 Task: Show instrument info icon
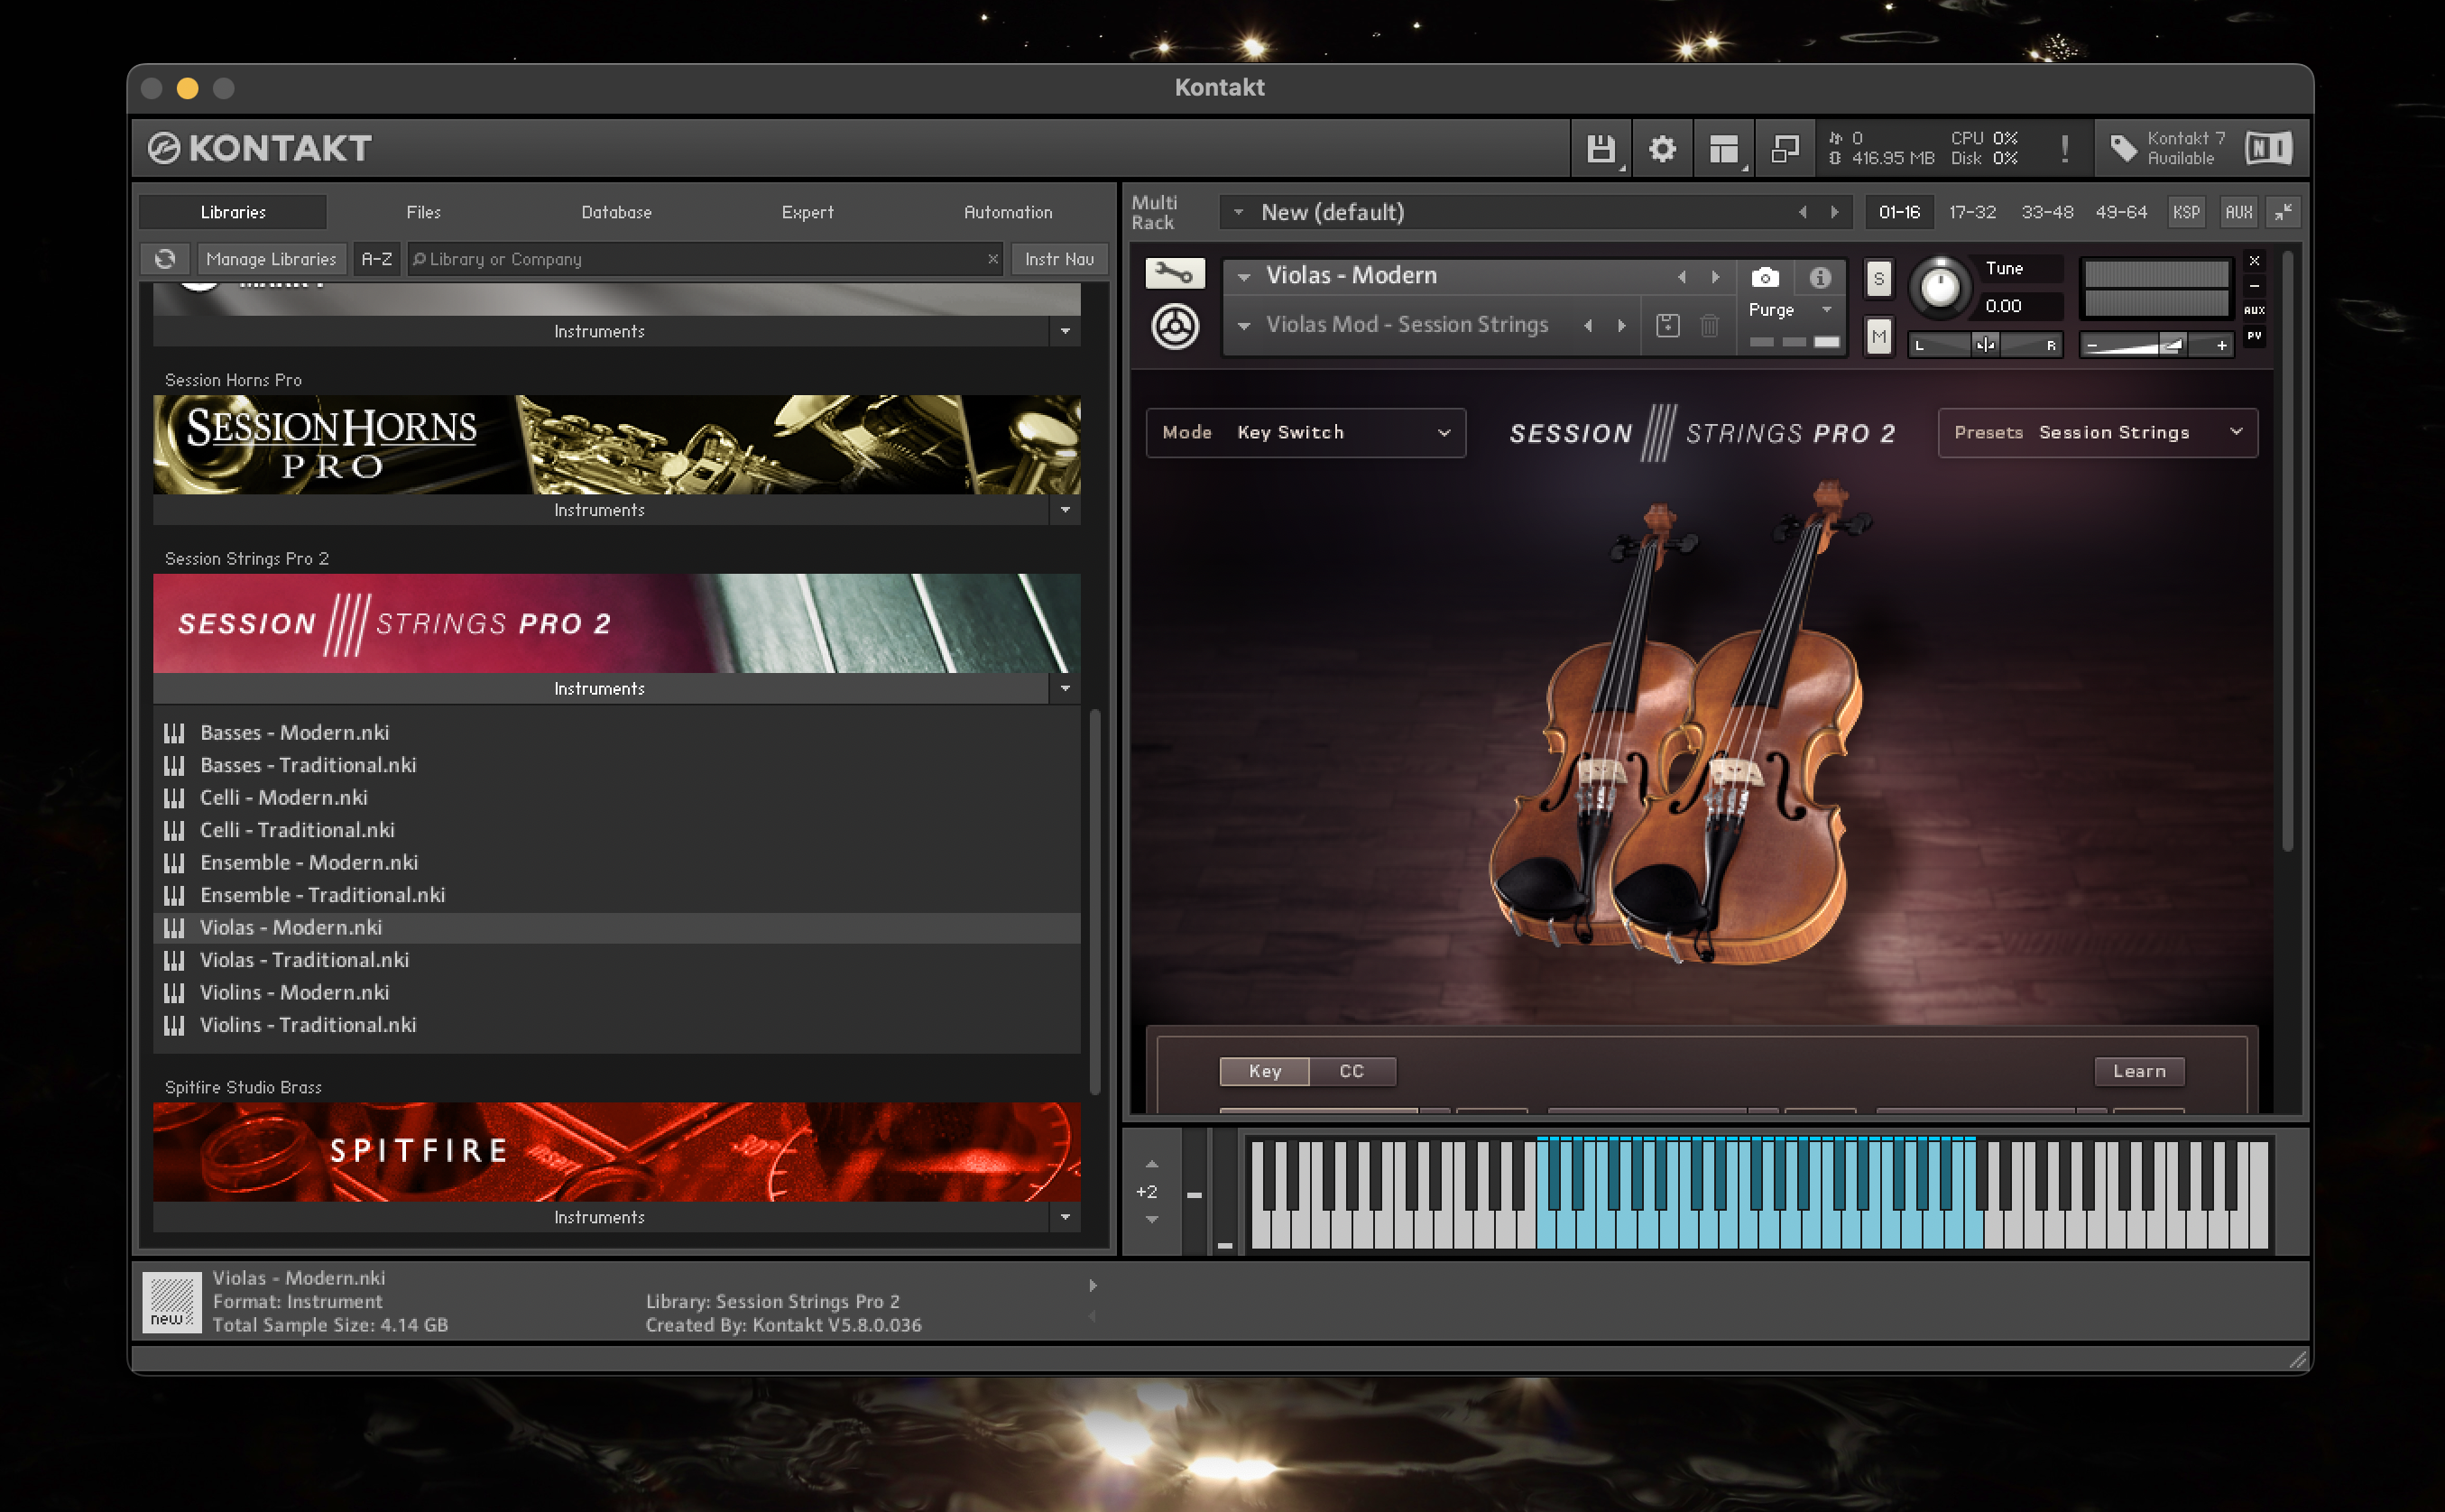pos(1819,277)
